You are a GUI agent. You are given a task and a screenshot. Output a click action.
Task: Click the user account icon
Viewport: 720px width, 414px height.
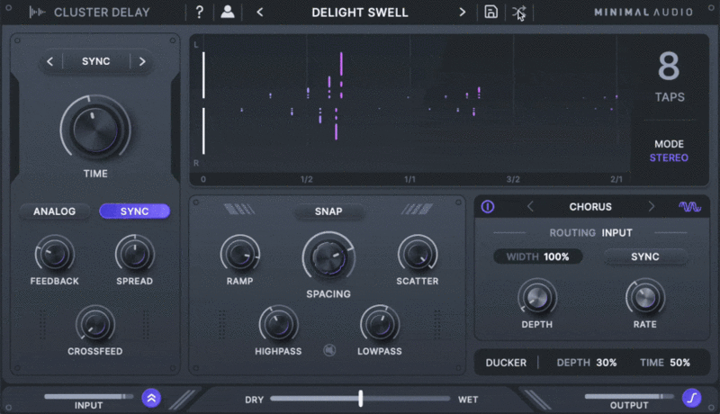[x=228, y=13]
